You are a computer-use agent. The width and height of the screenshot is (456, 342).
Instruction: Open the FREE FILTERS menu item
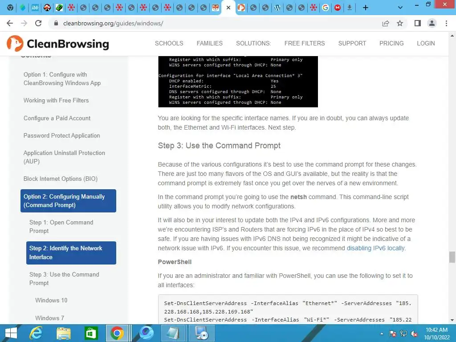pyautogui.click(x=305, y=43)
